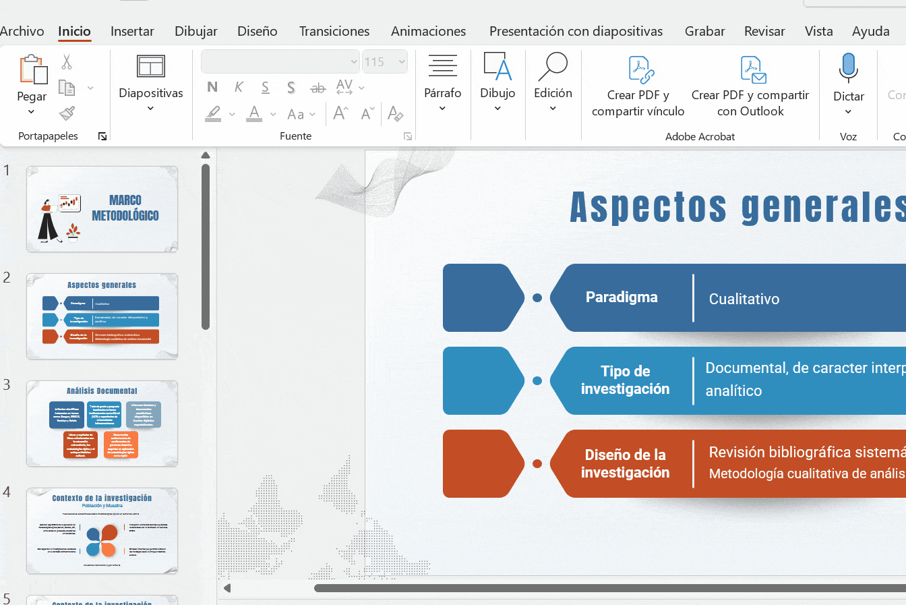Click the increase font size icon
Screen dimensions: 906x605
click(341, 114)
